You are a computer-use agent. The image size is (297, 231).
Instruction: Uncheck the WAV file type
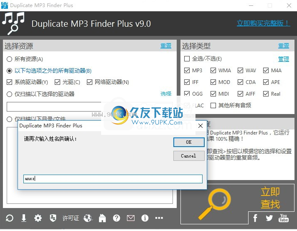tap(241, 71)
